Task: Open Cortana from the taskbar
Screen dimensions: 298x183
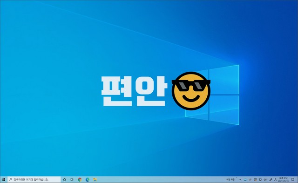Action: coord(64,180)
